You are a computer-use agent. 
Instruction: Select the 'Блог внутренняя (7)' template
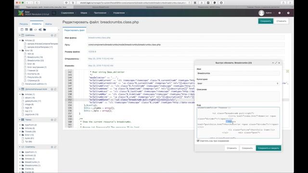coord(37,67)
